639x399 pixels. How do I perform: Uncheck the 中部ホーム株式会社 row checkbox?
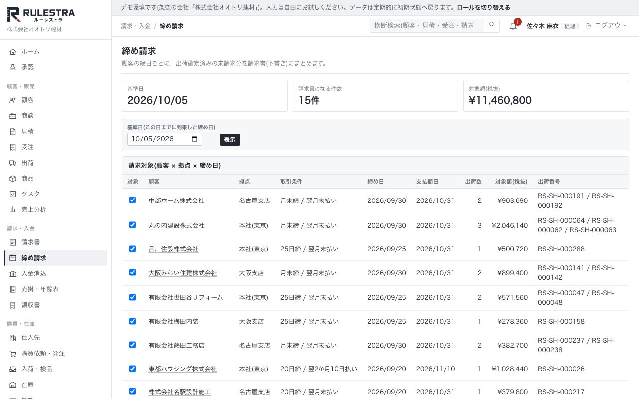[x=132, y=200]
